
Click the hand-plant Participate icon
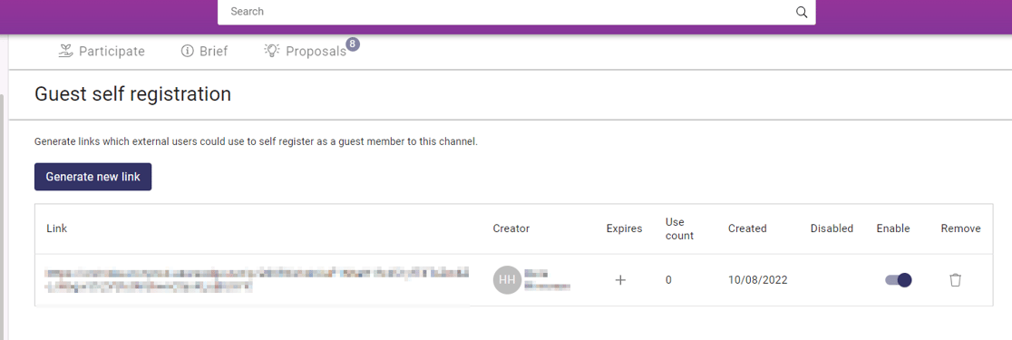[65, 51]
